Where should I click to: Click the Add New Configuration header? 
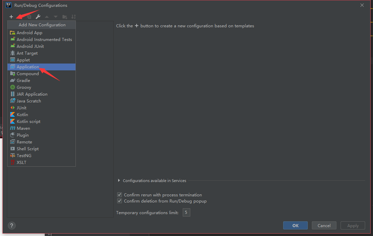[42, 25]
